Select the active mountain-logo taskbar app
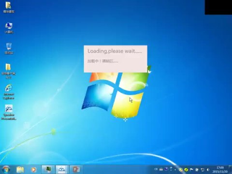This screenshot has width=232, height=174. (62, 170)
